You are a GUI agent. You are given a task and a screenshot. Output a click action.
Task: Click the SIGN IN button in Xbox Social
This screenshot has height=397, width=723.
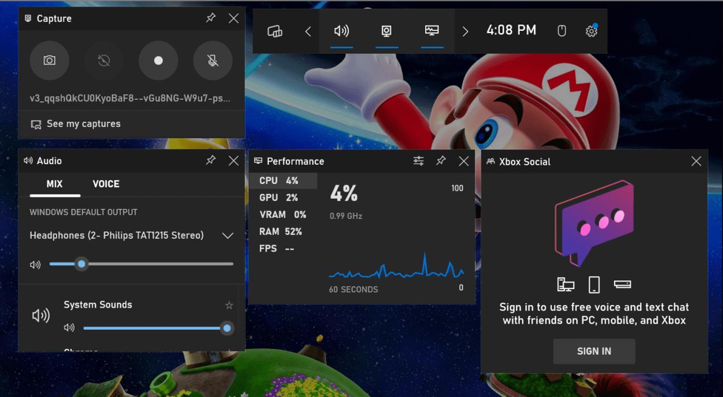(x=594, y=351)
